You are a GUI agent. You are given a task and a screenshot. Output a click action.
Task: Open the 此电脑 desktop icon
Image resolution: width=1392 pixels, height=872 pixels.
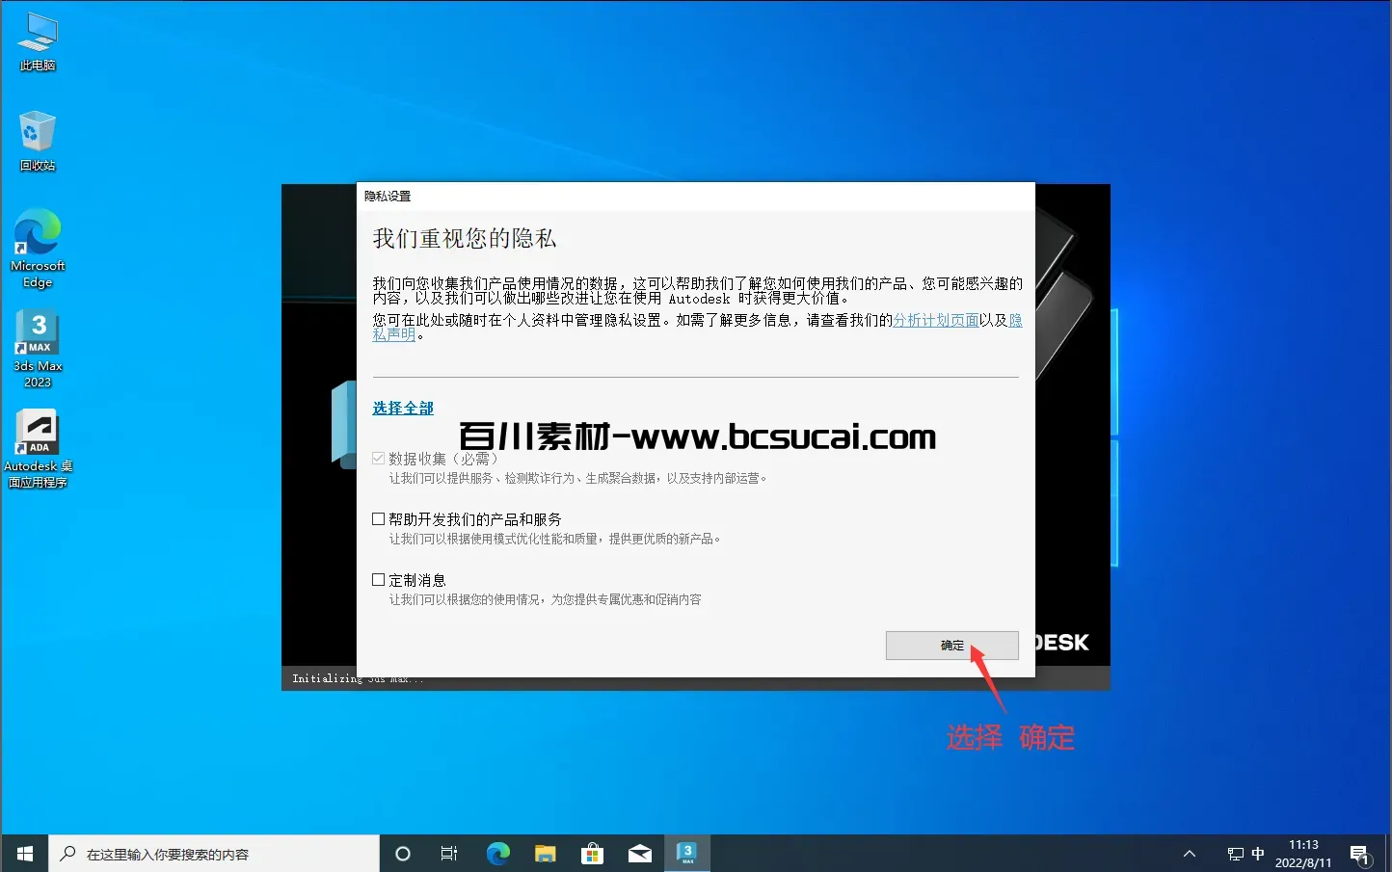(x=38, y=42)
